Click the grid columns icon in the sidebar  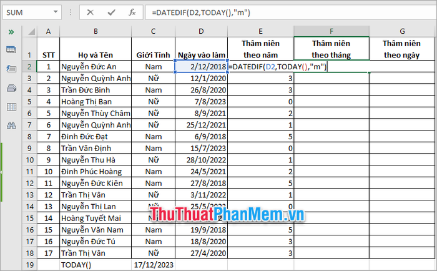coord(11,107)
